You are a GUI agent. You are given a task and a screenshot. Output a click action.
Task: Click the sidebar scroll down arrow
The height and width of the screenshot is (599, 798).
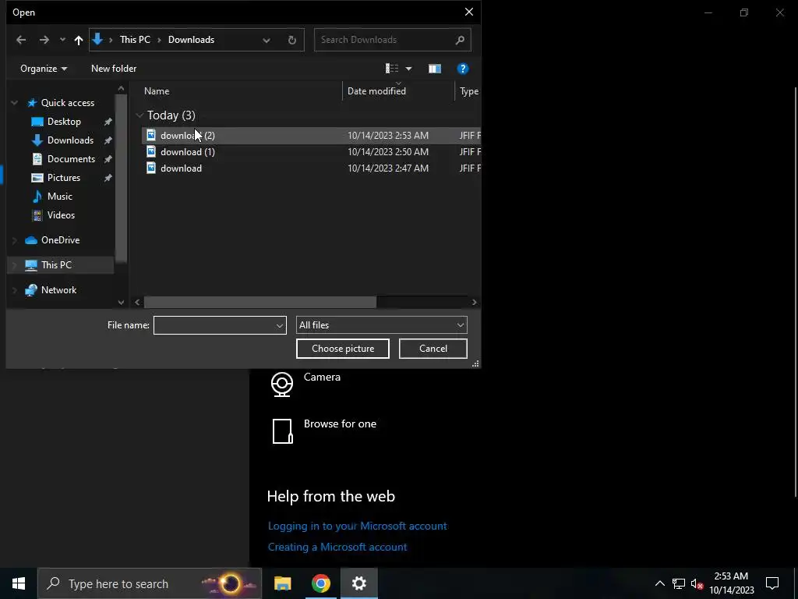[x=121, y=302]
